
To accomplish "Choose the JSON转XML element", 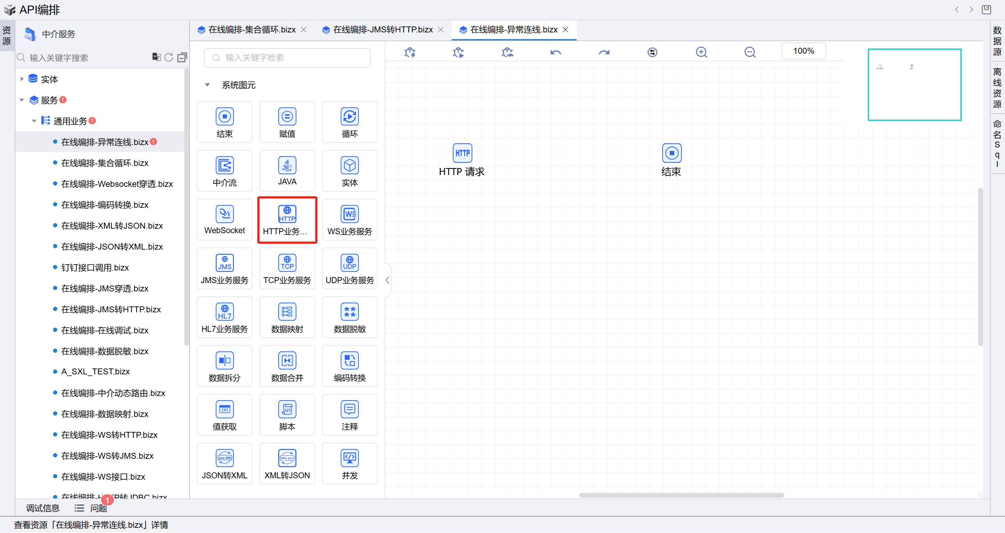I will point(224,463).
